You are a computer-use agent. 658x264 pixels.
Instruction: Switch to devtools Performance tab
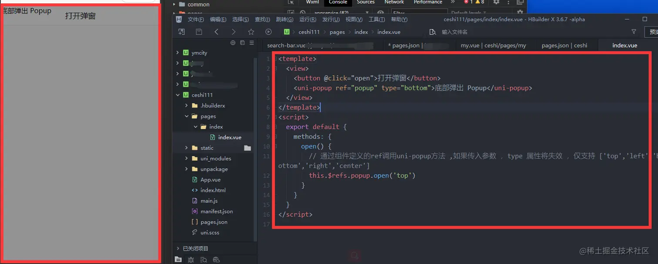[x=428, y=2]
